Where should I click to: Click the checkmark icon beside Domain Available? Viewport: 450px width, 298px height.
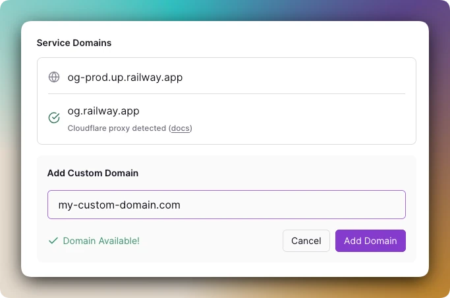tap(53, 241)
